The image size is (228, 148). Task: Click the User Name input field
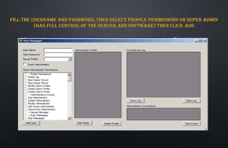tap(58, 50)
